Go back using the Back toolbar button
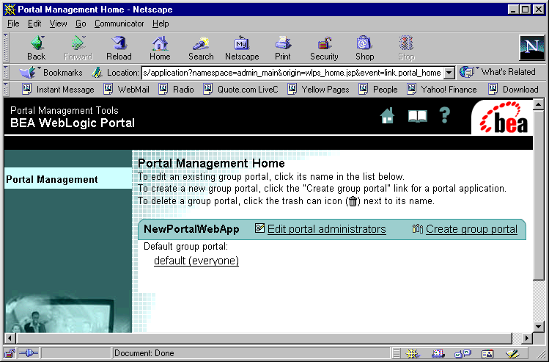 (x=37, y=48)
